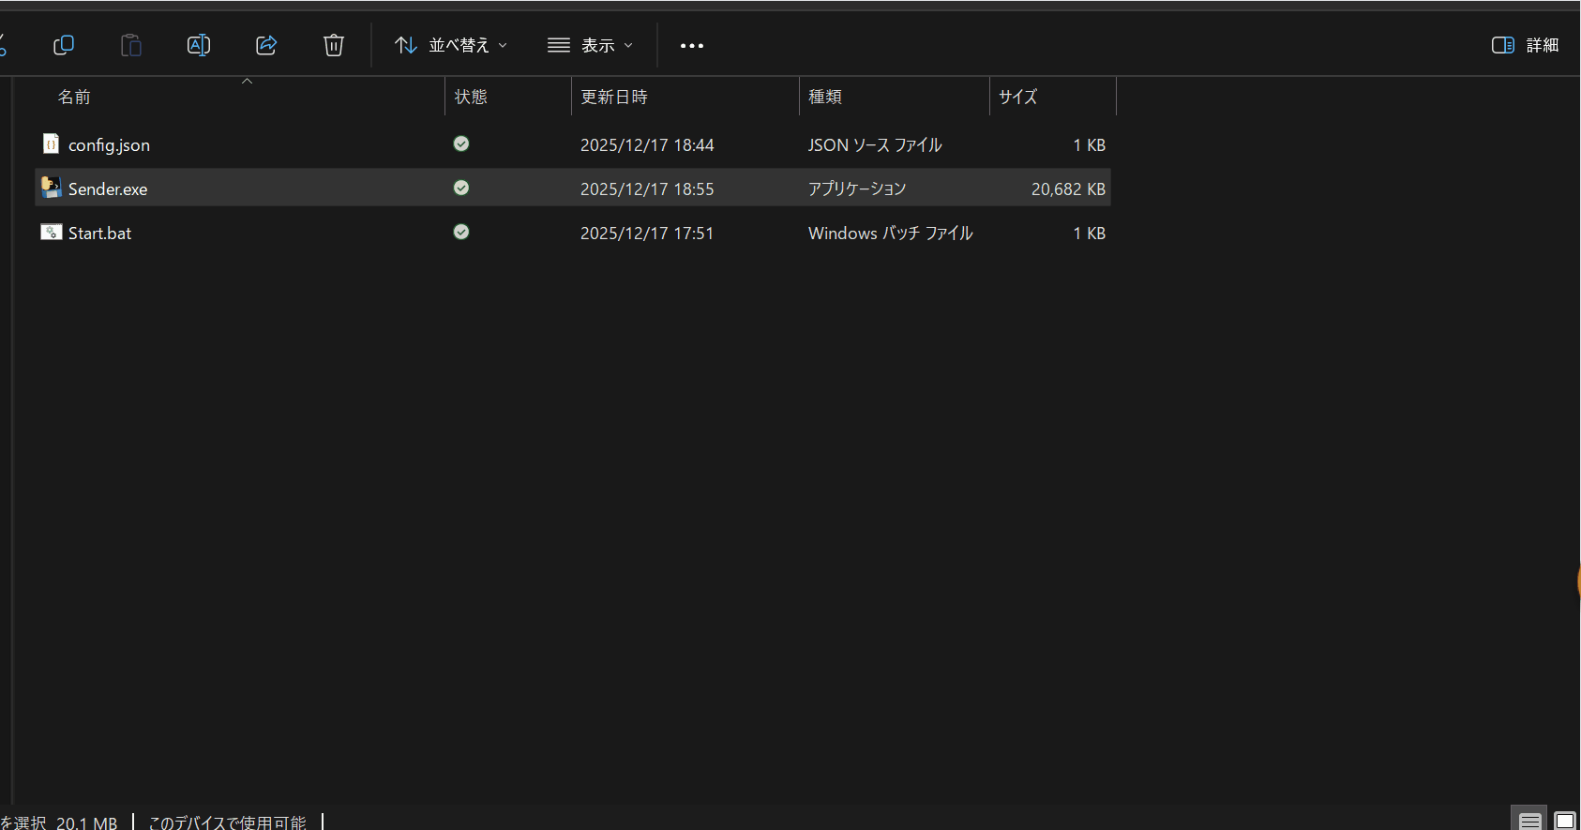Click the Sender.exe application icon
The height and width of the screenshot is (830, 1581).
click(x=52, y=189)
